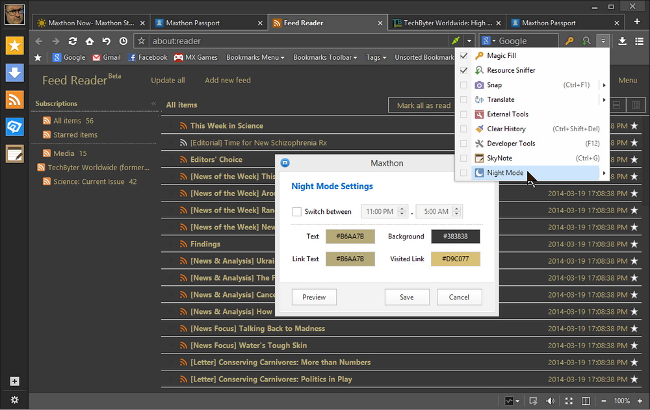Image resolution: width=650 pixels, height=410 pixels.
Task: Check the External Tools checkbox
Action: coord(463,114)
